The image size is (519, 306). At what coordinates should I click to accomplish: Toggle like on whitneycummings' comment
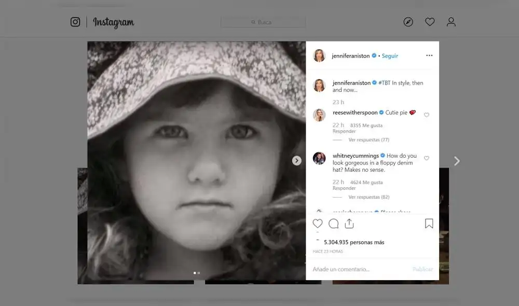coord(427,158)
